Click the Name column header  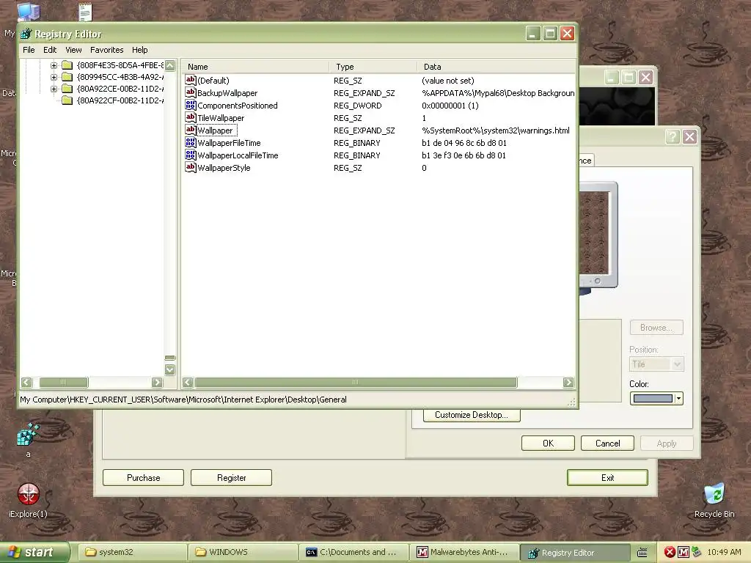256,67
